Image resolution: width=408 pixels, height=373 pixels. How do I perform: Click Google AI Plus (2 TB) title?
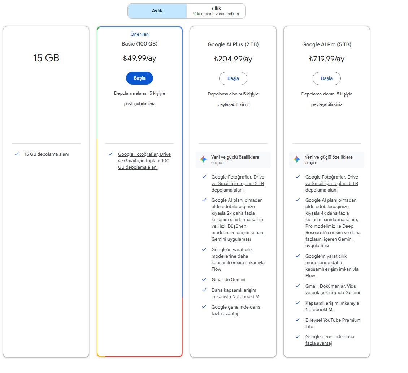point(233,44)
